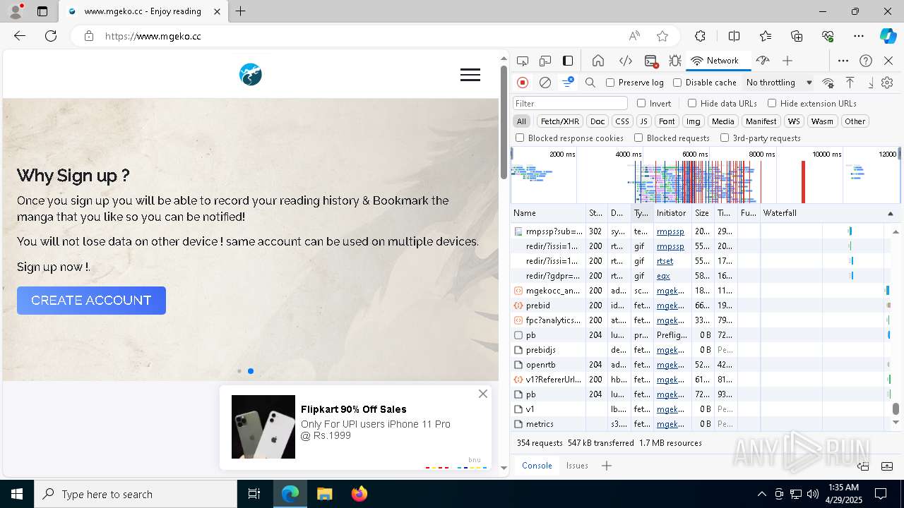The image size is (904, 508).
Task: Open Edge read aloud icon in address bar
Action: pos(634,36)
